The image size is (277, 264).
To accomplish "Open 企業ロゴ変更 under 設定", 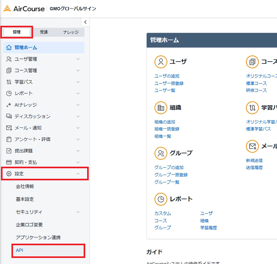I will (x=29, y=225).
